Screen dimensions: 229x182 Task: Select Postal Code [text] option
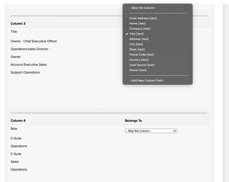pyautogui.click(x=158, y=55)
